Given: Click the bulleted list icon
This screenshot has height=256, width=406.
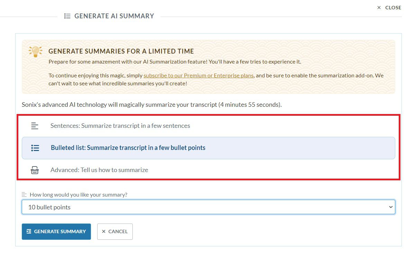Looking at the screenshot, I should (x=35, y=148).
